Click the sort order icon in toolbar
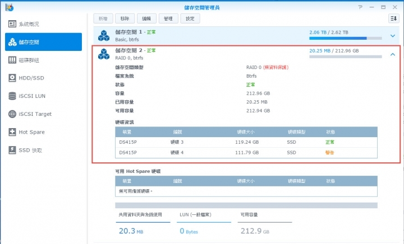This screenshot has height=244, width=404. pyautogui.click(x=394, y=18)
